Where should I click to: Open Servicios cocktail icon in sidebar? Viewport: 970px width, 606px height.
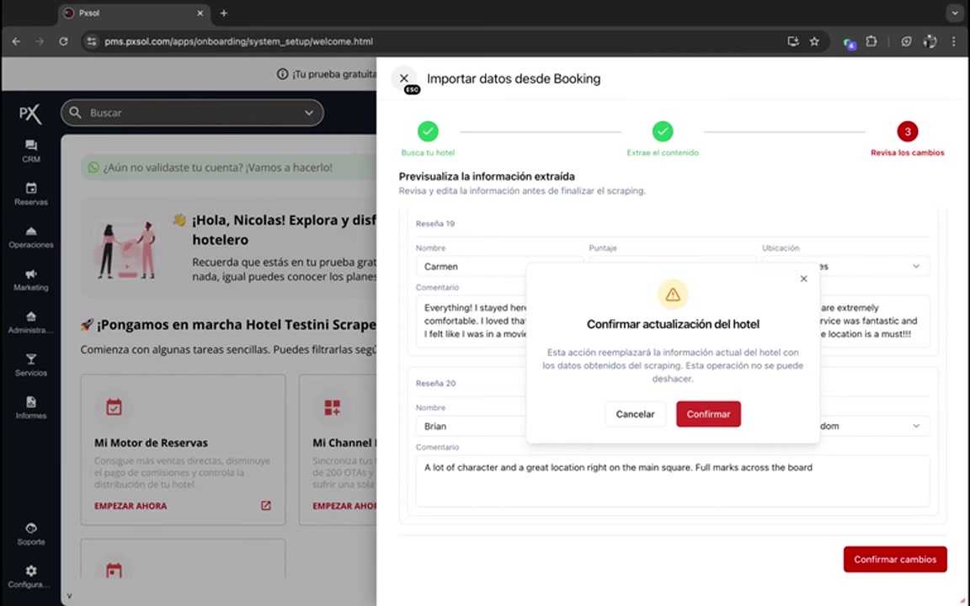(x=31, y=360)
